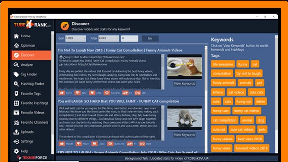Open Tag Finder from the sidebar
The image size is (288, 162).
[x=31, y=74]
